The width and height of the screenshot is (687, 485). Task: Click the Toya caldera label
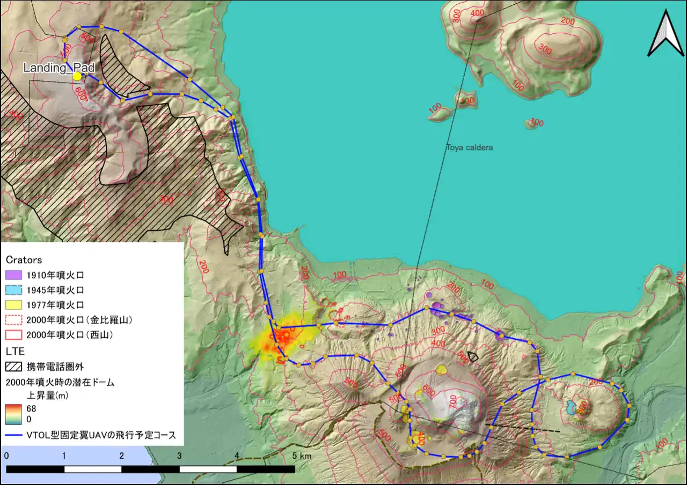tap(469, 147)
